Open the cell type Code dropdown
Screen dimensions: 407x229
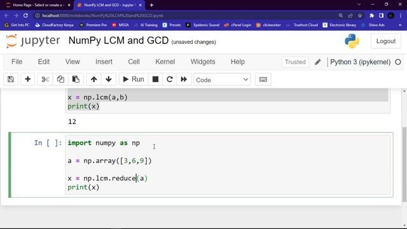tap(222, 80)
